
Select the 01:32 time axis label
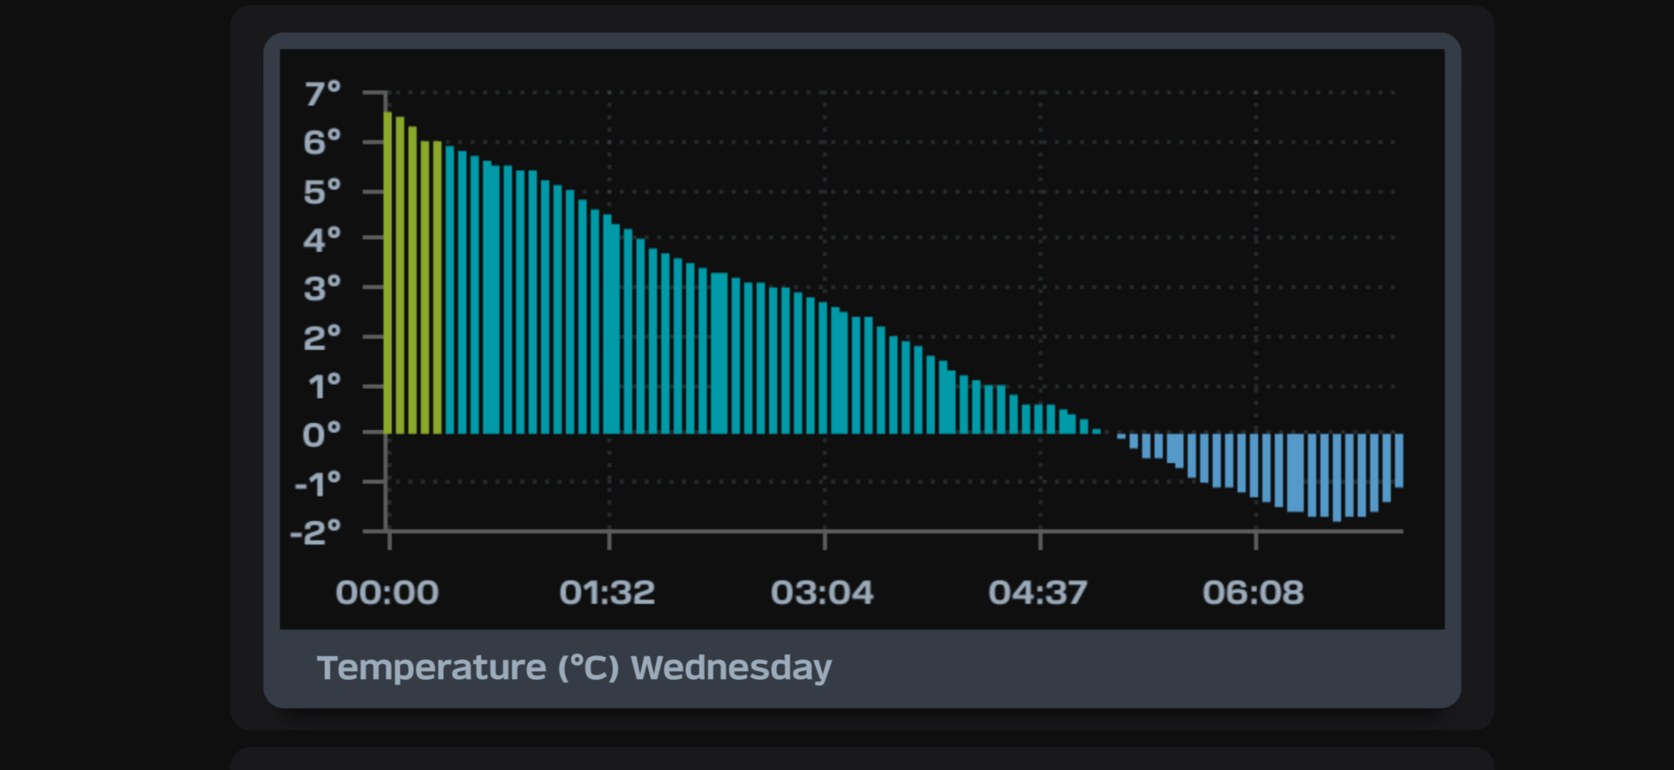click(607, 593)
